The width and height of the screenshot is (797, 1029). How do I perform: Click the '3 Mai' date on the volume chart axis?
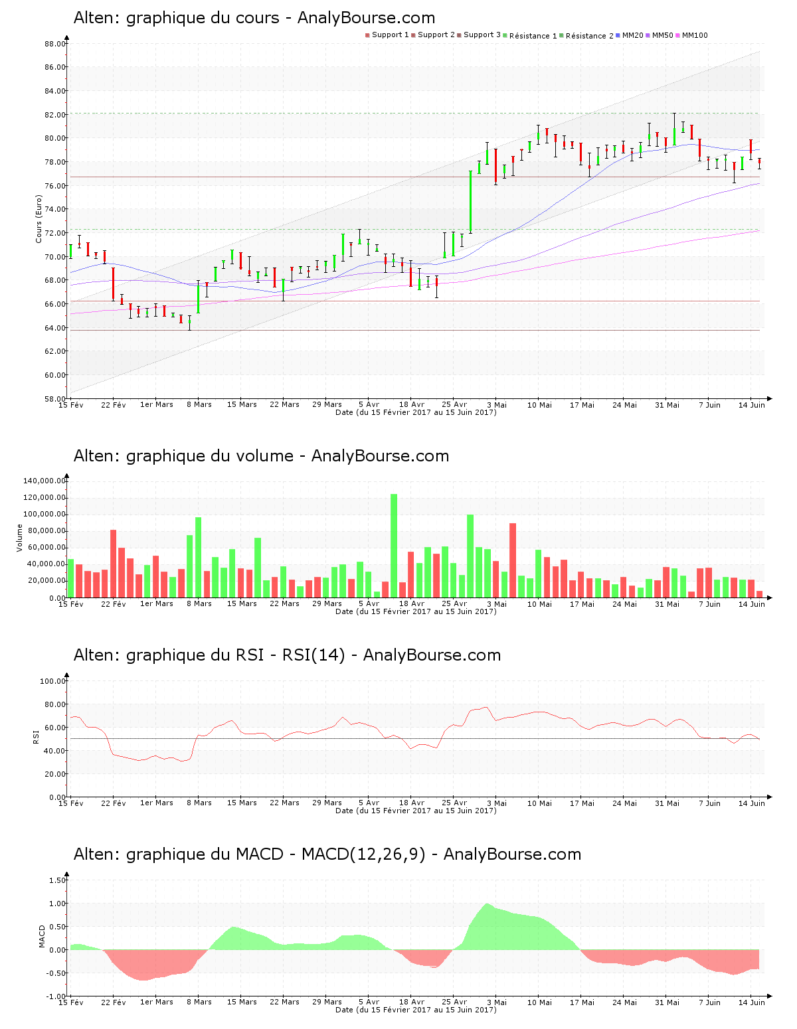pos(497,604)
